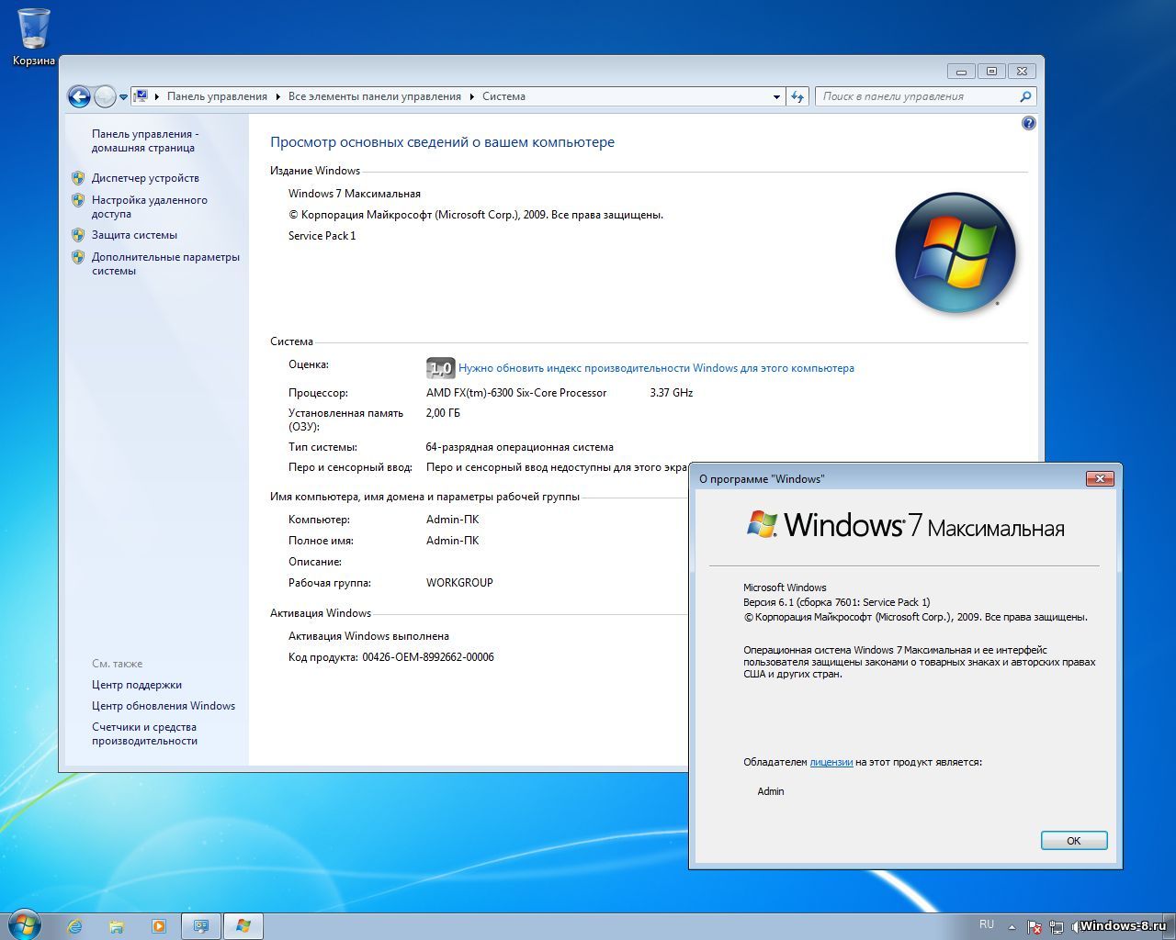The height and width of the screenshot is (940, 1176).
Task: Click the refresh button in address bar
Action: pyautogui.click(x=797, y=96)
